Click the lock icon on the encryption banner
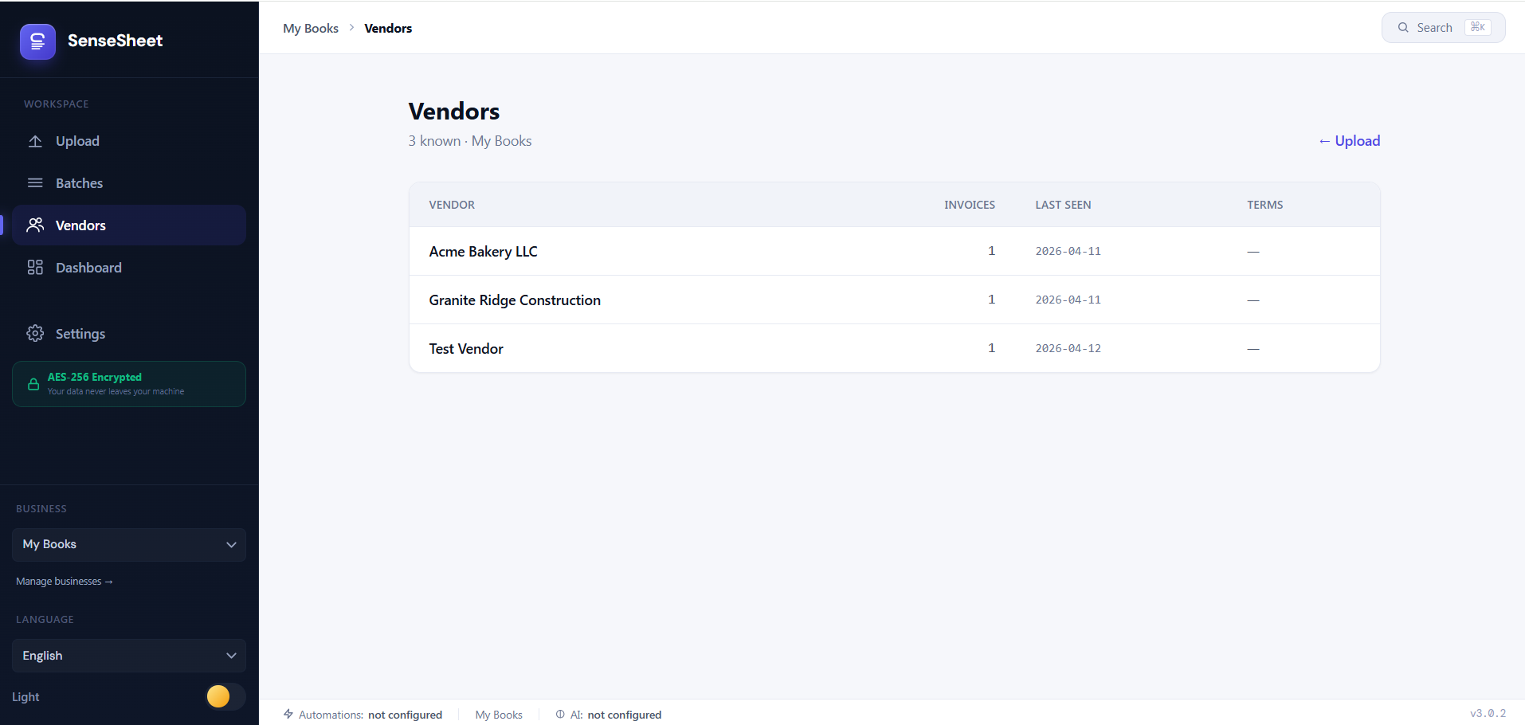Viewport: 1525px width, 725px height. point(33,383)
